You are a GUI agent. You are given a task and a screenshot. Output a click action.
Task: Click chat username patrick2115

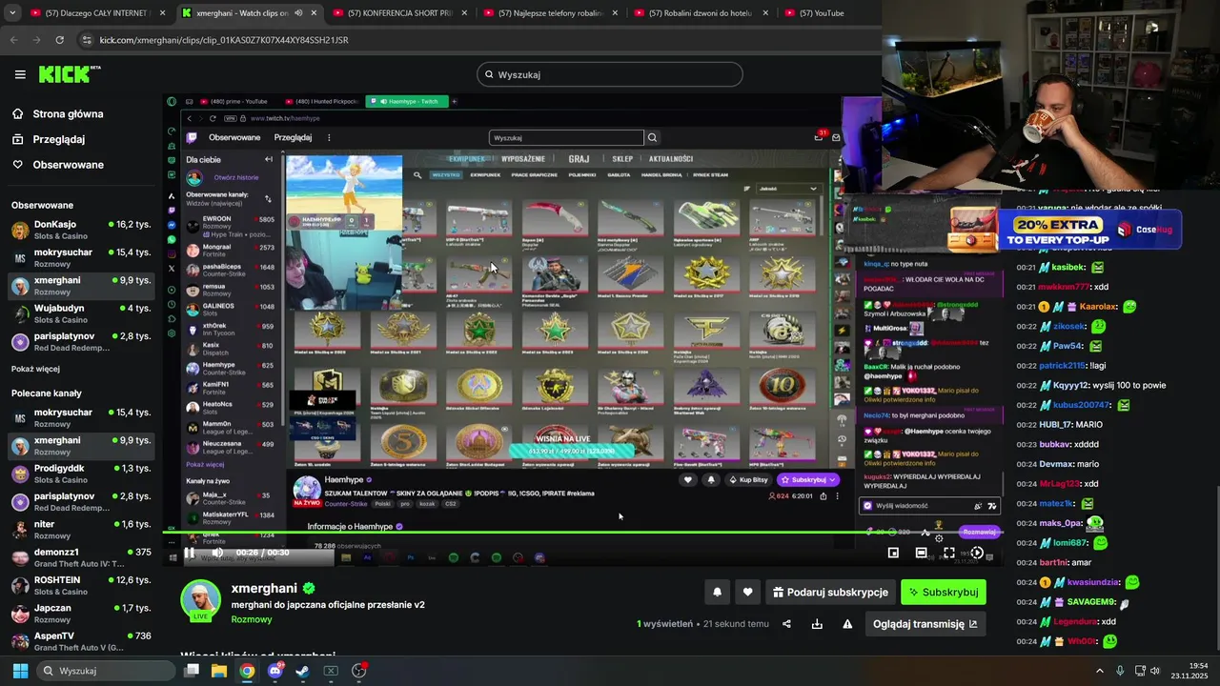tap(1063, 366)
